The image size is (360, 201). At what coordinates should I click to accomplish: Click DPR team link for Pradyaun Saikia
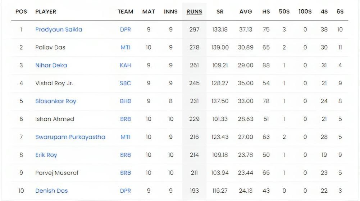pyautogui.click(x=126, y=29)
